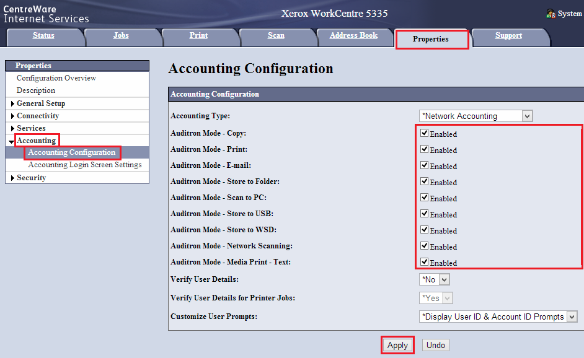Toggle Auditron Mode Store to USB checkbox

click(424, 214)
